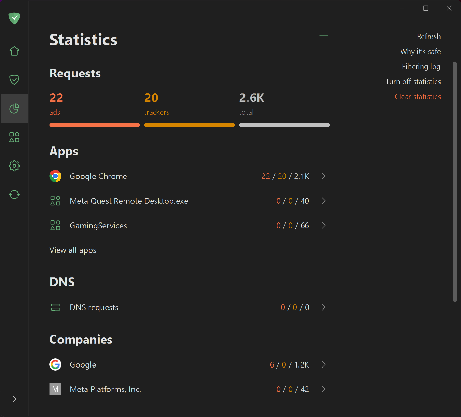Image resolution: width=461 pixels, height=417 pixels.
Task: Click the AdGuard shield logo at top
Action: tap(14, 18)
